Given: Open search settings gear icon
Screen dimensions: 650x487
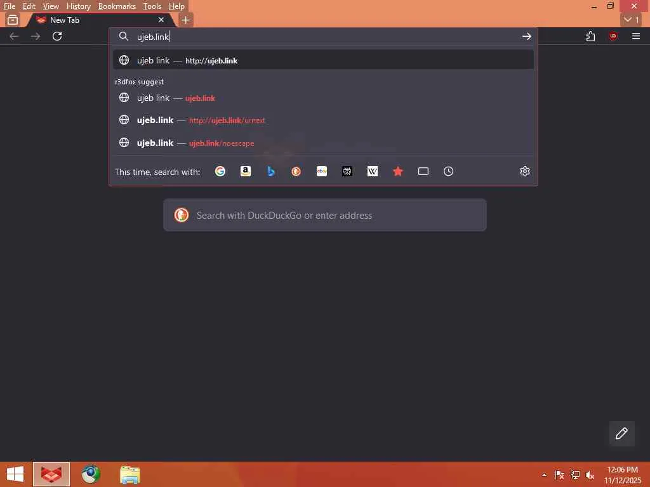Looking at the screenshot, I should click(525, 171).
